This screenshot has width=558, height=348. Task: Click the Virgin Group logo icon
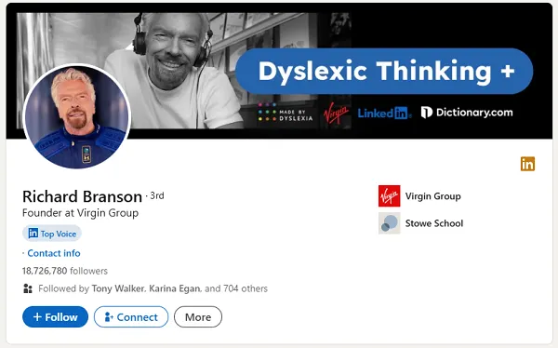[389, 196]
